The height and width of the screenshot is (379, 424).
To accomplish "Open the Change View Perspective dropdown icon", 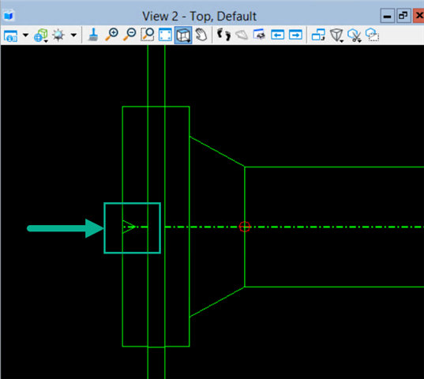I will (x=336, y=36).
